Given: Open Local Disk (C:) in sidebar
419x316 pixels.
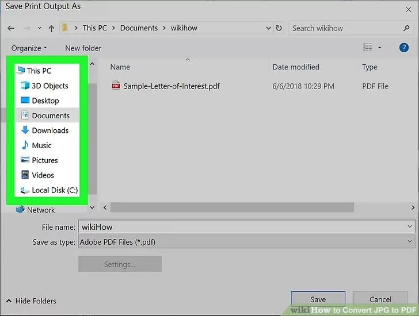Looking at the screenshot, I should click(x=54, y=190).
